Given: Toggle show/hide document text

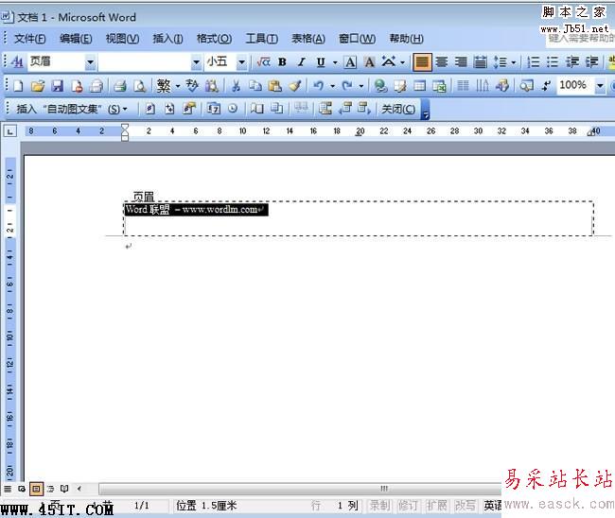Looking at the screenshot, I should click(277, 109).
